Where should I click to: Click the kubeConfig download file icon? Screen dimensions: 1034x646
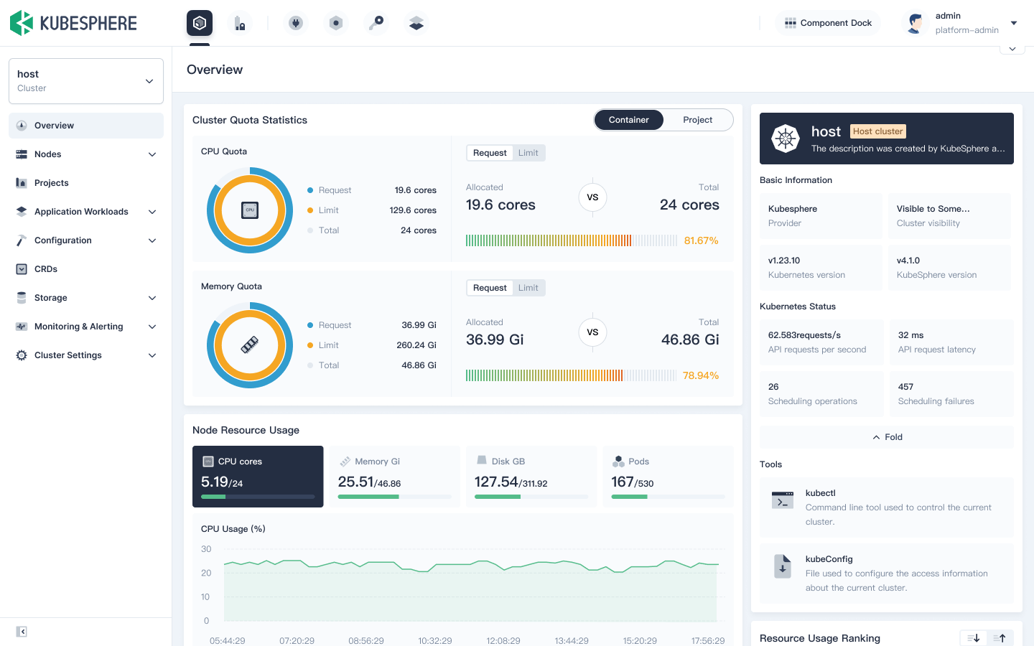[783, 567]
